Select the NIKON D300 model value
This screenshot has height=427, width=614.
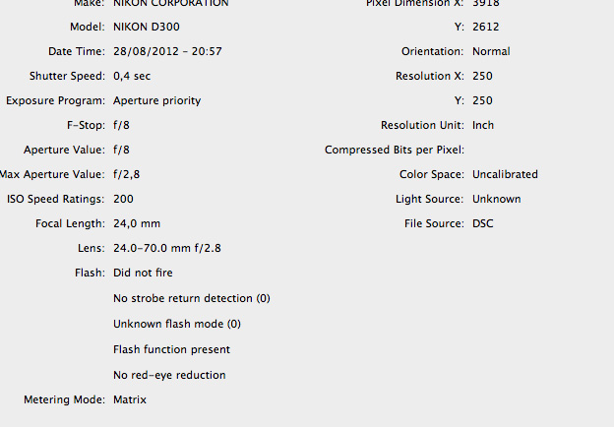147,27
